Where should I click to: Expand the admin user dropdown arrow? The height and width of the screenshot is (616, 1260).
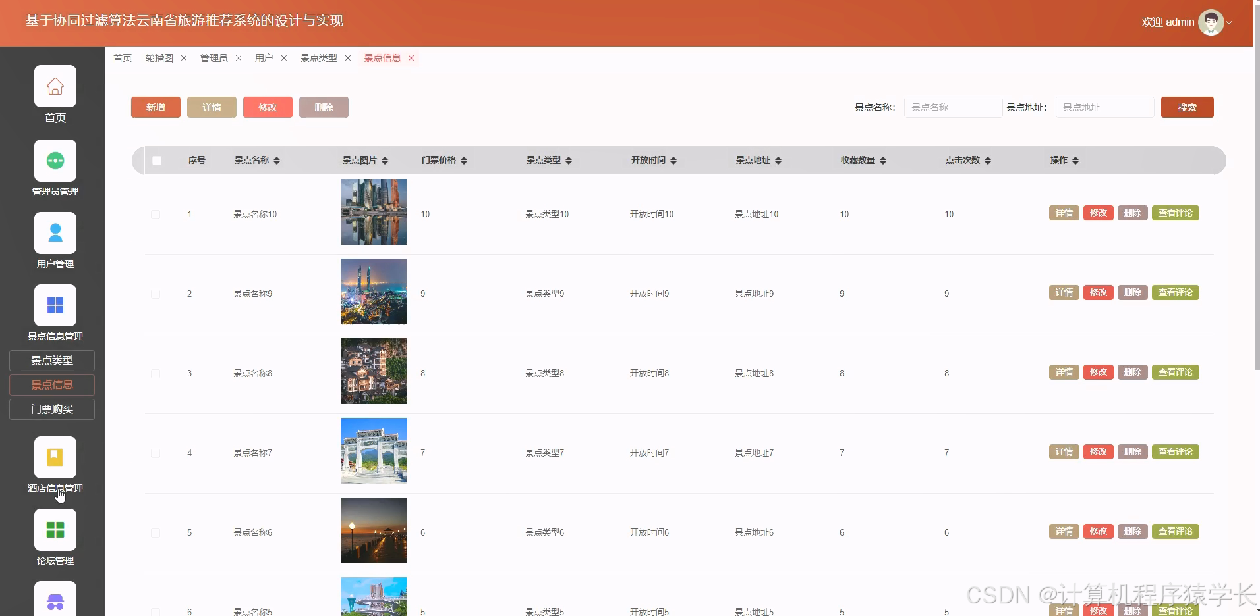coord(1229,22)
